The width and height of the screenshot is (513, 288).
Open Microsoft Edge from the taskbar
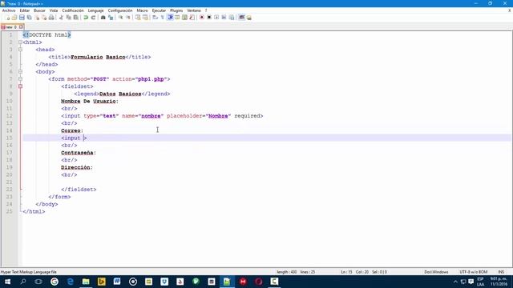tap(70, 282)
